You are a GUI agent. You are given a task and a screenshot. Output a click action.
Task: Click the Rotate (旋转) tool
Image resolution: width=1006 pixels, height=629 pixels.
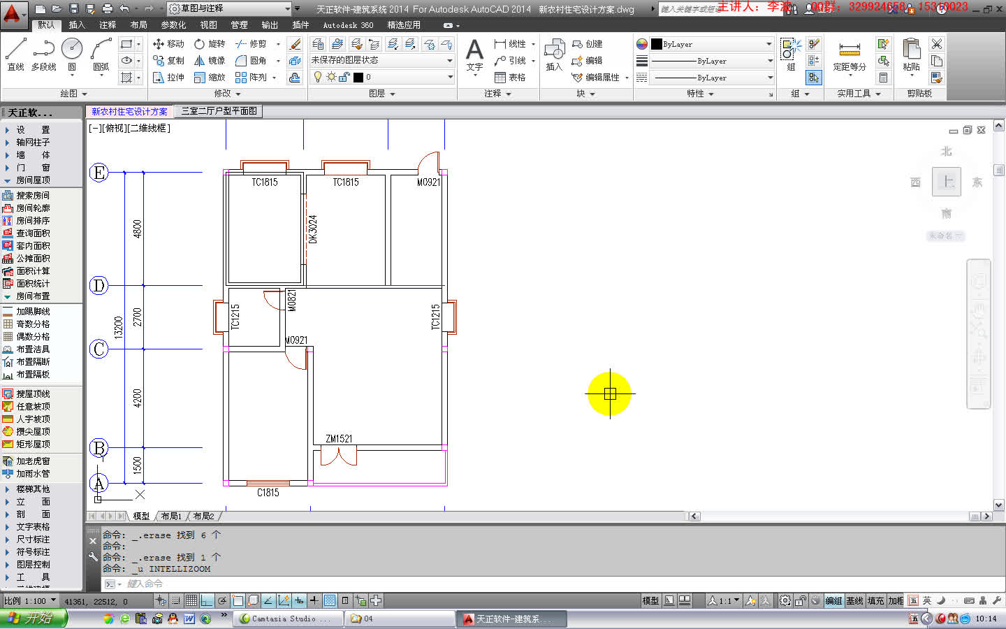point(210,43)
